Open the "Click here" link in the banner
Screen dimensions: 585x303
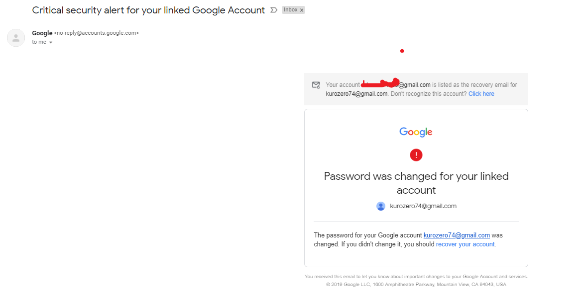pyautogui.click(x=481, y=94)
